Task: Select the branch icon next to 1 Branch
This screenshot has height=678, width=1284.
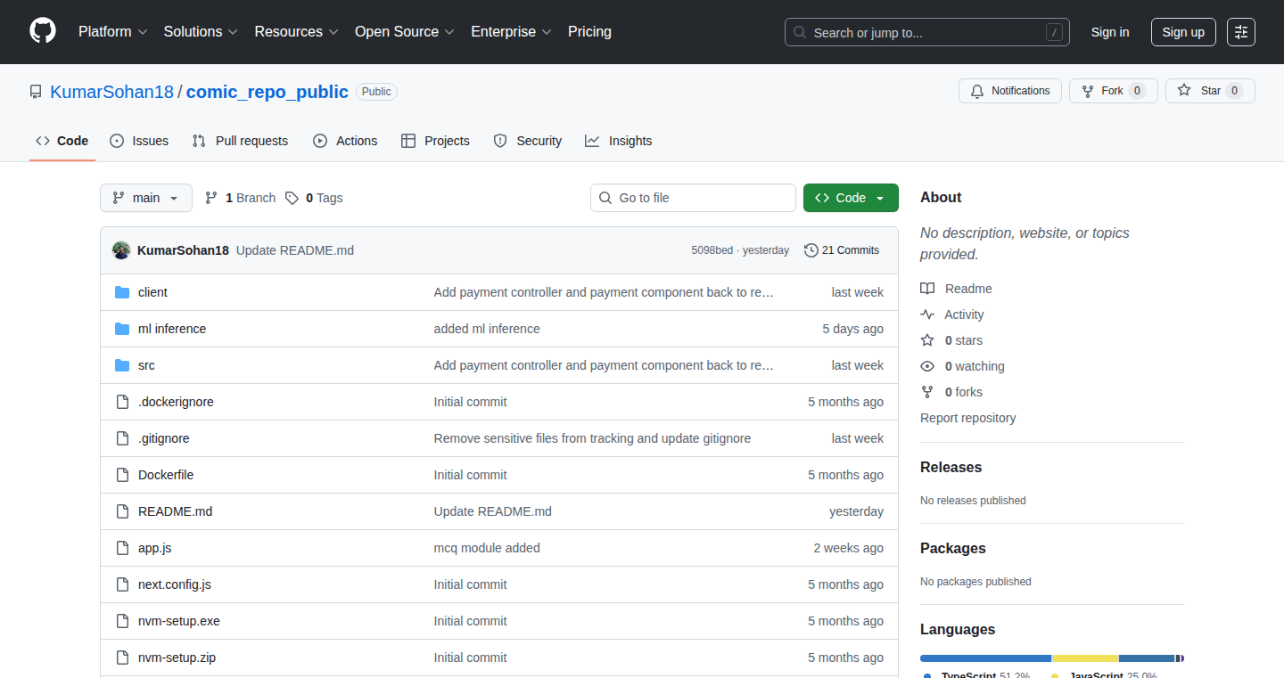Action: point(211,198)
